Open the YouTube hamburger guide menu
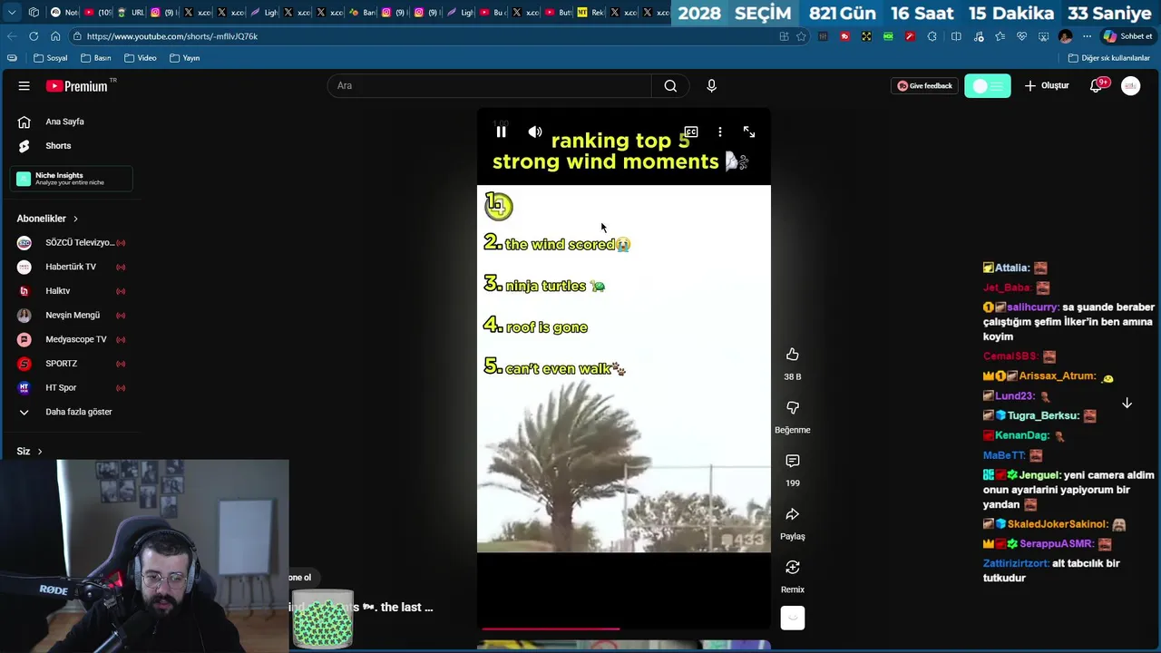This screenshot has width=1161, height=653. click(24, 86)
